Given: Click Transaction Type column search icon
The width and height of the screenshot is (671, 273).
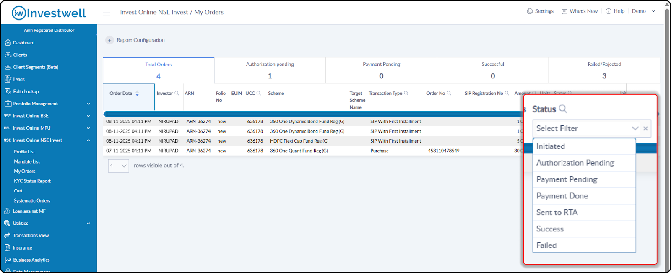Looking at the screenshot, I should coord(406,93).
